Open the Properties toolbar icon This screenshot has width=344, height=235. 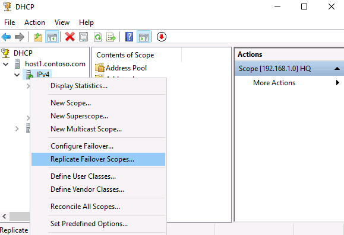83,37
